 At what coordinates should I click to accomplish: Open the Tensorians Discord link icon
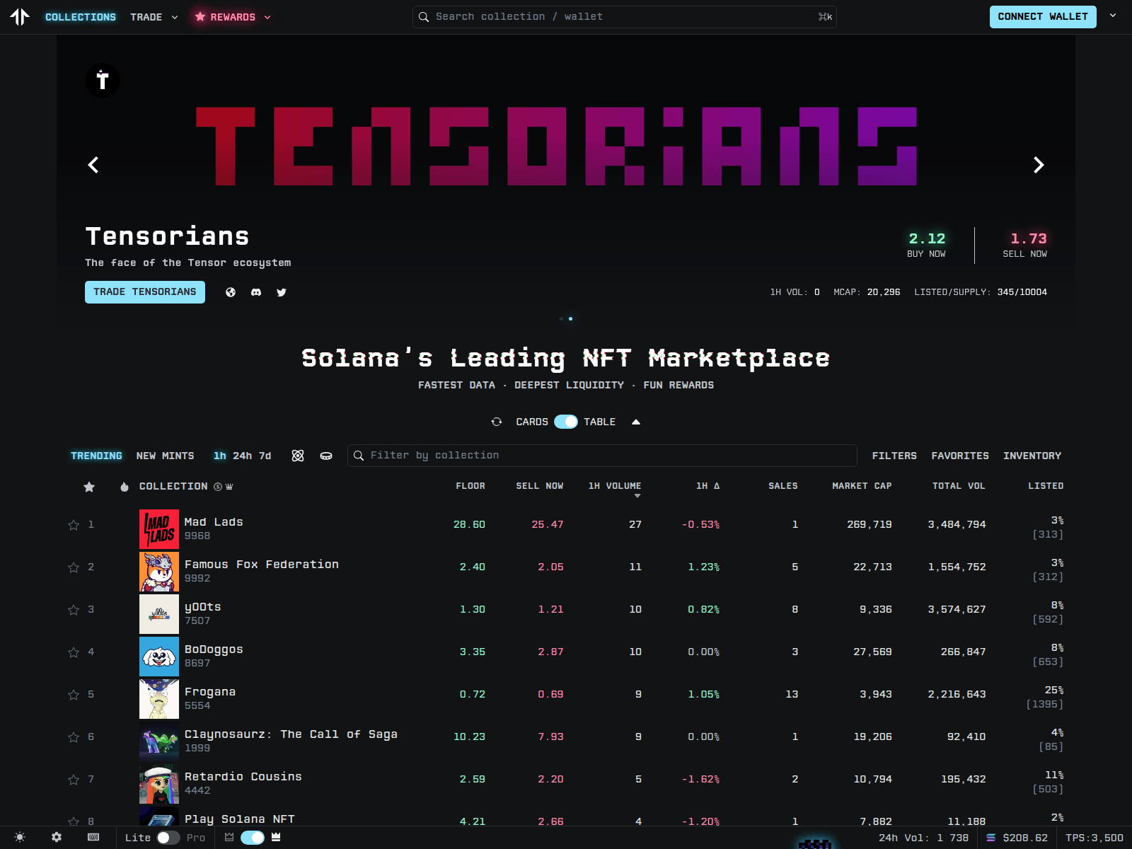tap(256, 292)
